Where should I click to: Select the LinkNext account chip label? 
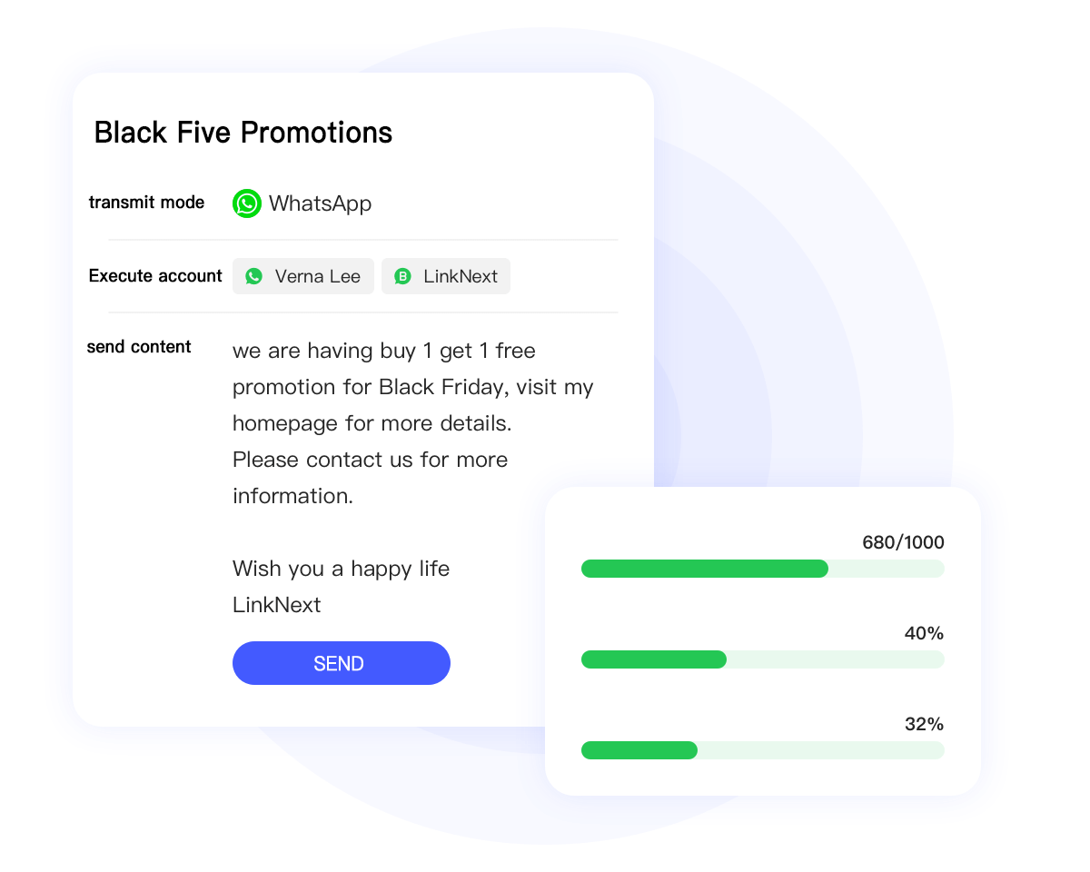(461, 276)
